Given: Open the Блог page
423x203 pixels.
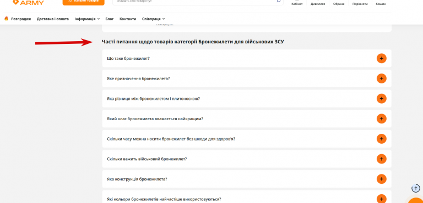Looking at the screenshot, I should click(110, 19).
